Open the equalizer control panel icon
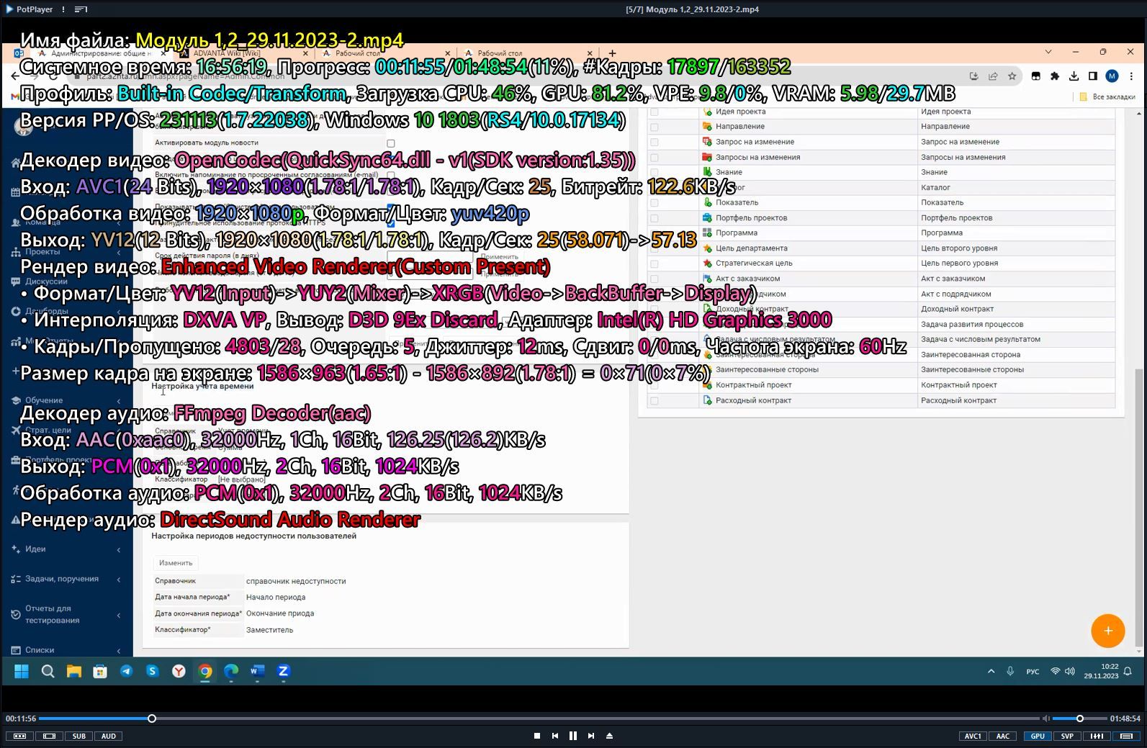Screen dimensions: 1147x748 (x=1097, y=736)
